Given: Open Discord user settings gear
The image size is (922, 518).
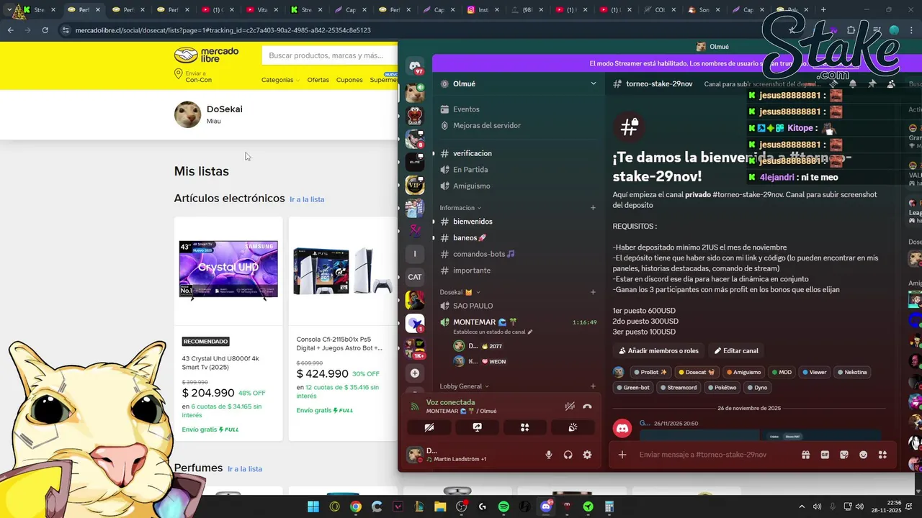Looking at the screenshot, I should point(587,455).
